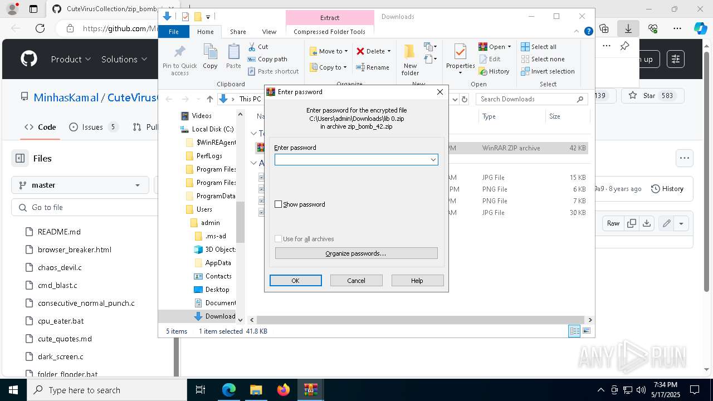Check the Show password checkbox

[x=279, y=204]
